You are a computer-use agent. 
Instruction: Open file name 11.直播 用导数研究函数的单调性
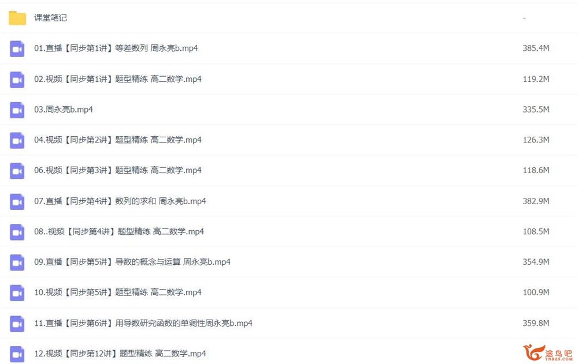pos(143,323)
